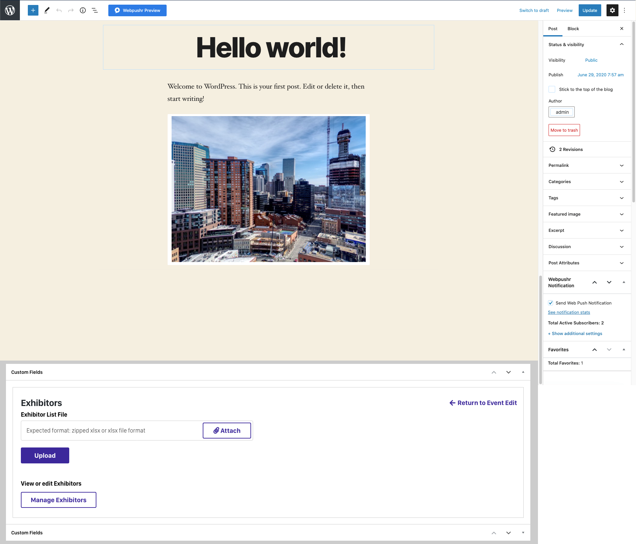Click the undo arrow icon

59,10
